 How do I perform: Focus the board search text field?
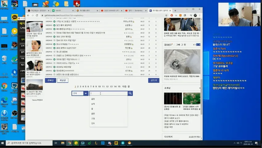[108, 93]
